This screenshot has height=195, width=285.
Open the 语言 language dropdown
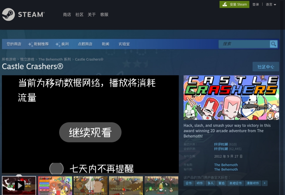click(271, 5)
